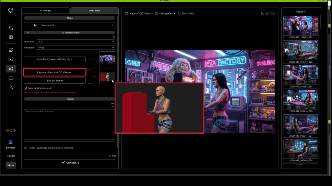Switch to the 3D to Video tab
Image resolution: width=332 pixels, height=186 pixels.
pos(94,11)
